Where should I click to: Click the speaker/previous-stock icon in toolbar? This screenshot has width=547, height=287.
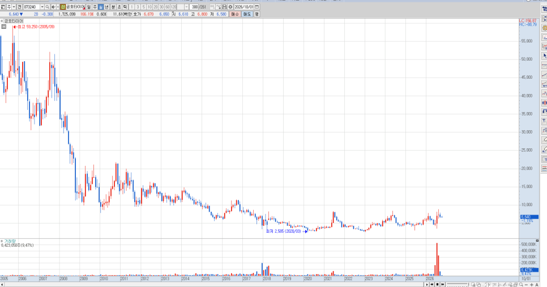pos(53,7)
